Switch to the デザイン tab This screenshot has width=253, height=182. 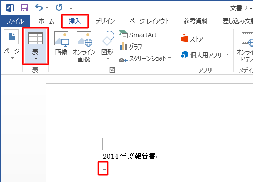(105, 21)
